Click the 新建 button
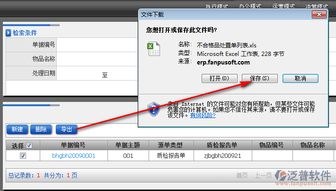 point(17,129)
